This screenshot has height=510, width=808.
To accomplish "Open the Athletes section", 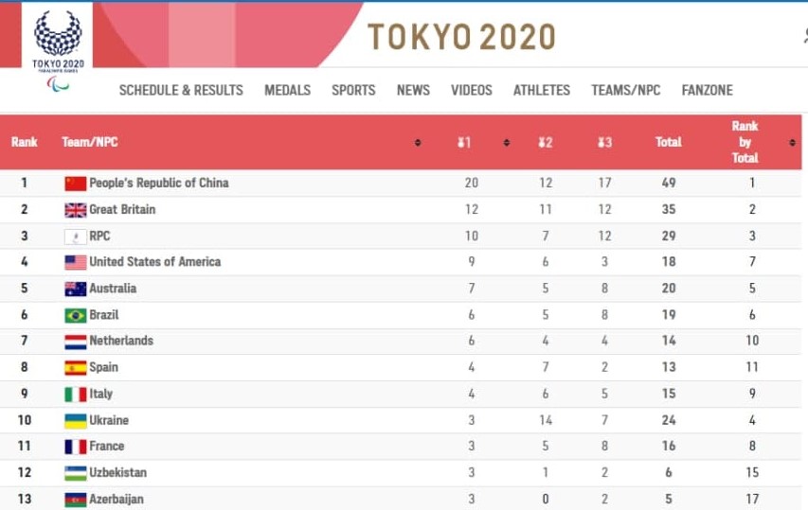I will click(542, 91).
